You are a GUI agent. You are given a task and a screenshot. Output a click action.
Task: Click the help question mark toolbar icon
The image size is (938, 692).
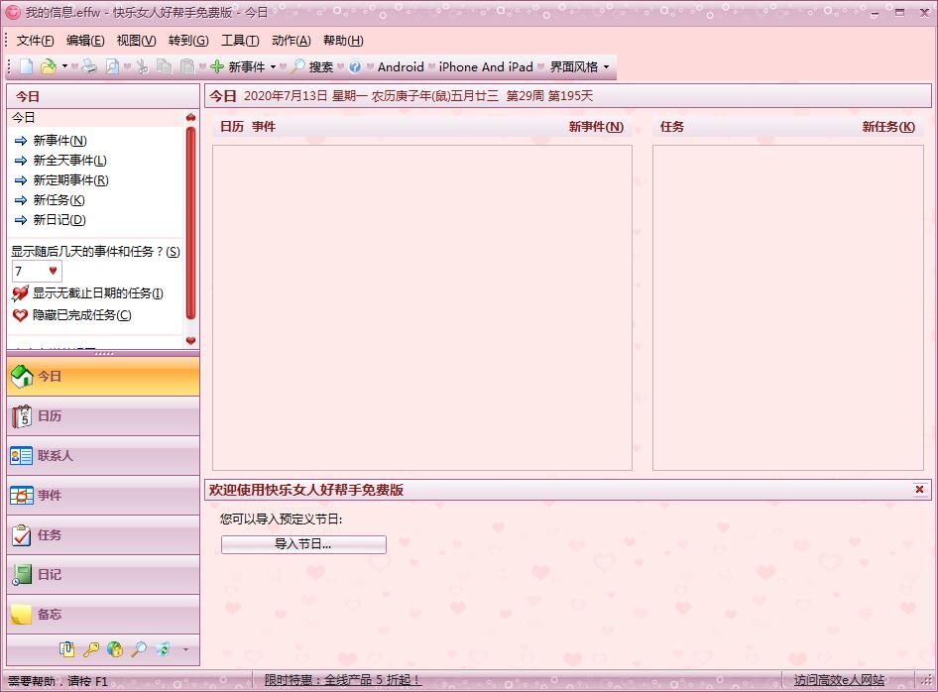(x=355, y=66)
